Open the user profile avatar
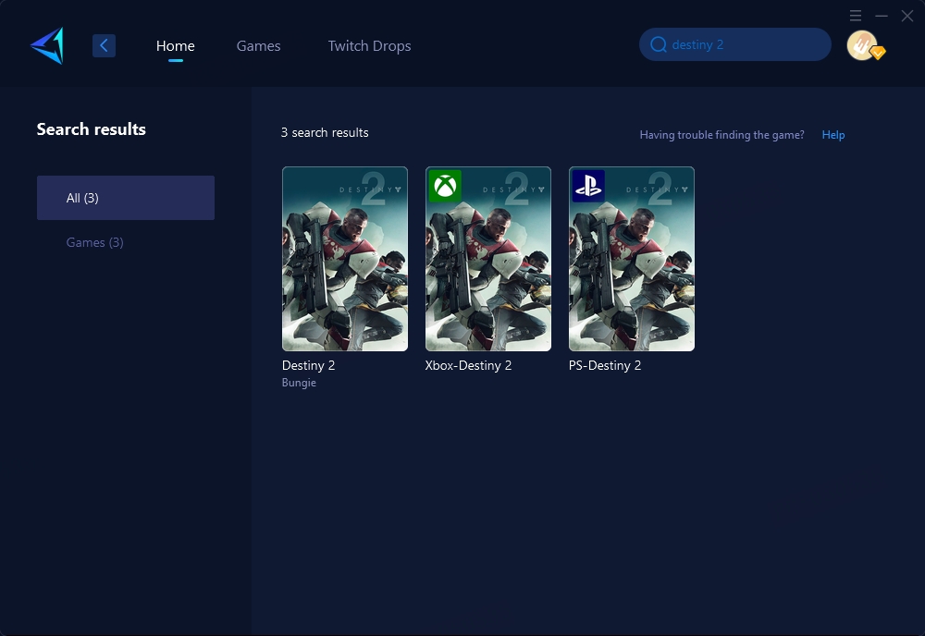The height and width of the screenshot is (636, 925). point(862,44)
